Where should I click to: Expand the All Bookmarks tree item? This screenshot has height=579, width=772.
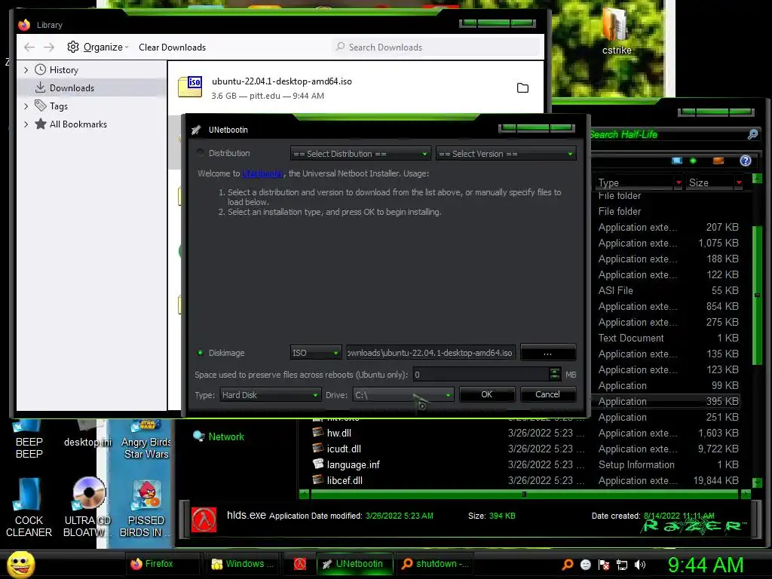click(26, 124)
